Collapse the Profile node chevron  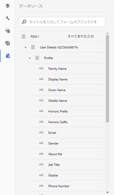[x=30, y=58]
